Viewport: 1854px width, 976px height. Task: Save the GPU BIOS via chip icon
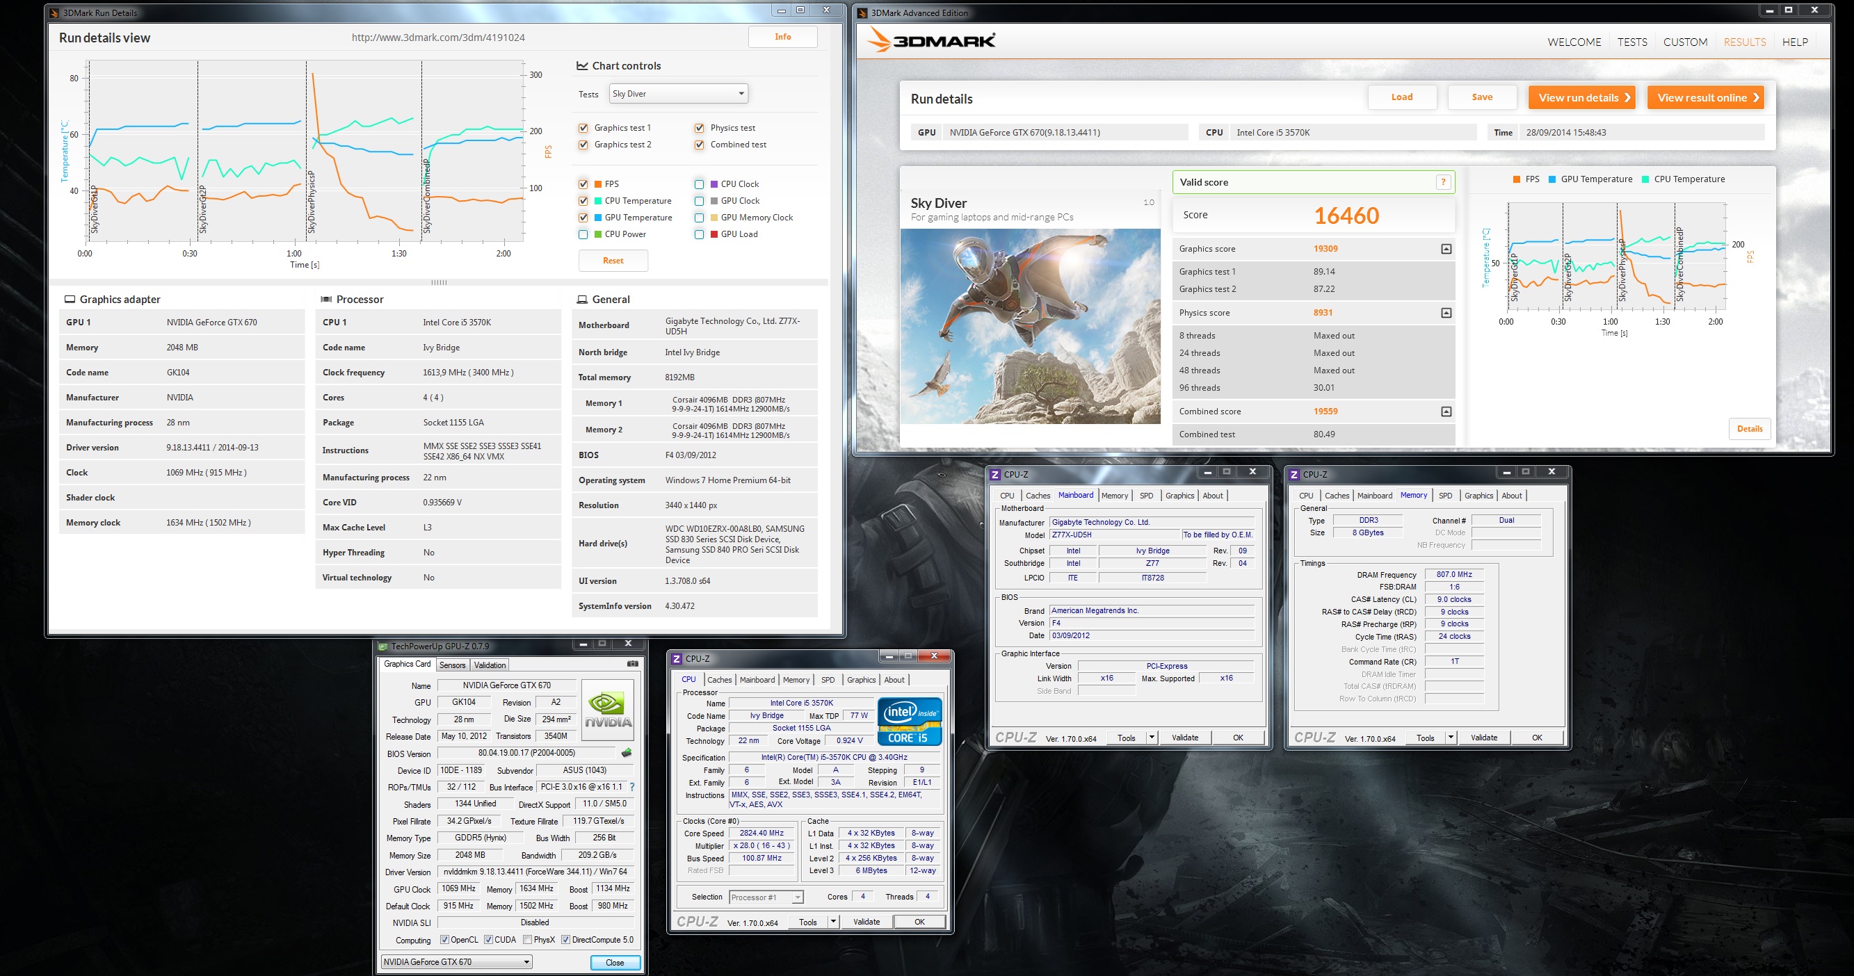pos(626,753)
